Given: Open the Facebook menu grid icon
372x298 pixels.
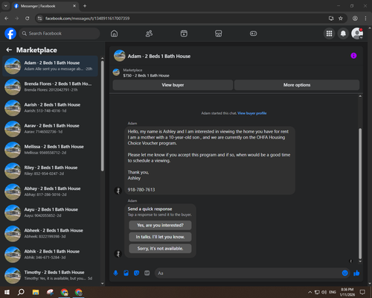Looking at the screenshot, I should pyautogui.click(x=329, y=34).
